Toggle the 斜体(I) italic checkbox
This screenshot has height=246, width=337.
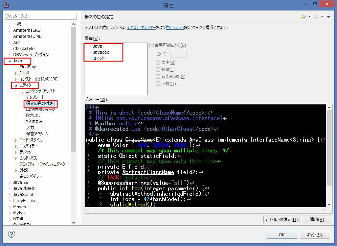(x=158, y=70)
